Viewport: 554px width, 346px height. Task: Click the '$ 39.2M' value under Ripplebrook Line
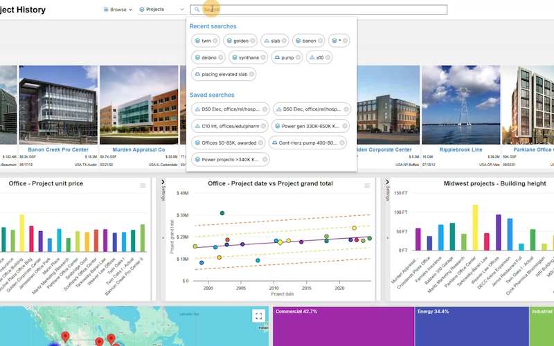pyautogui.click(x=492, y=157)
